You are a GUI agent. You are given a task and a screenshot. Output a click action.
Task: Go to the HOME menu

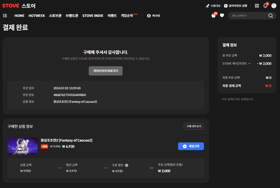pos(19,16)
